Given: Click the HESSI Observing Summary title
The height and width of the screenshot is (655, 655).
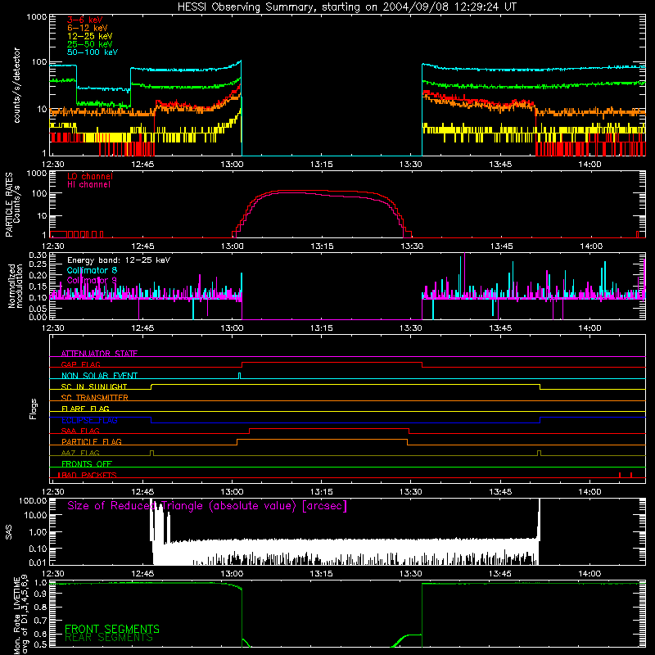Looking at the screenshot, I should point(346,7).
